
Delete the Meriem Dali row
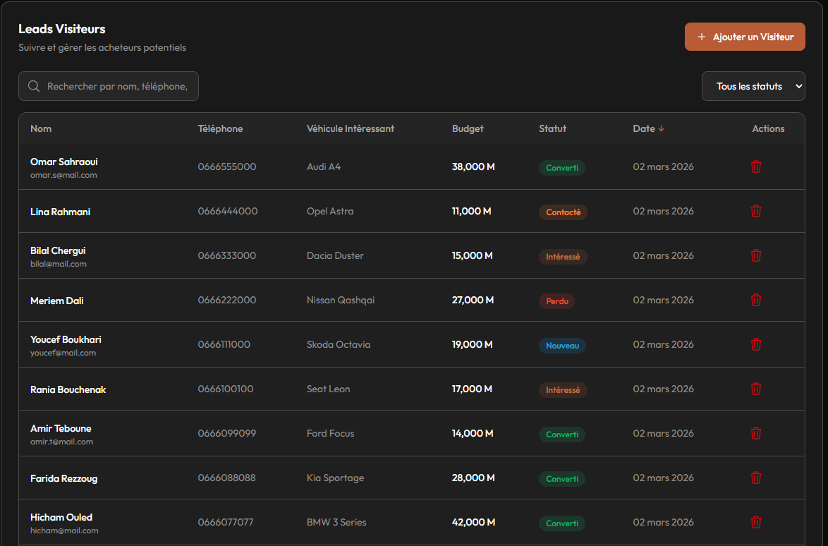[x=755, y=301]
